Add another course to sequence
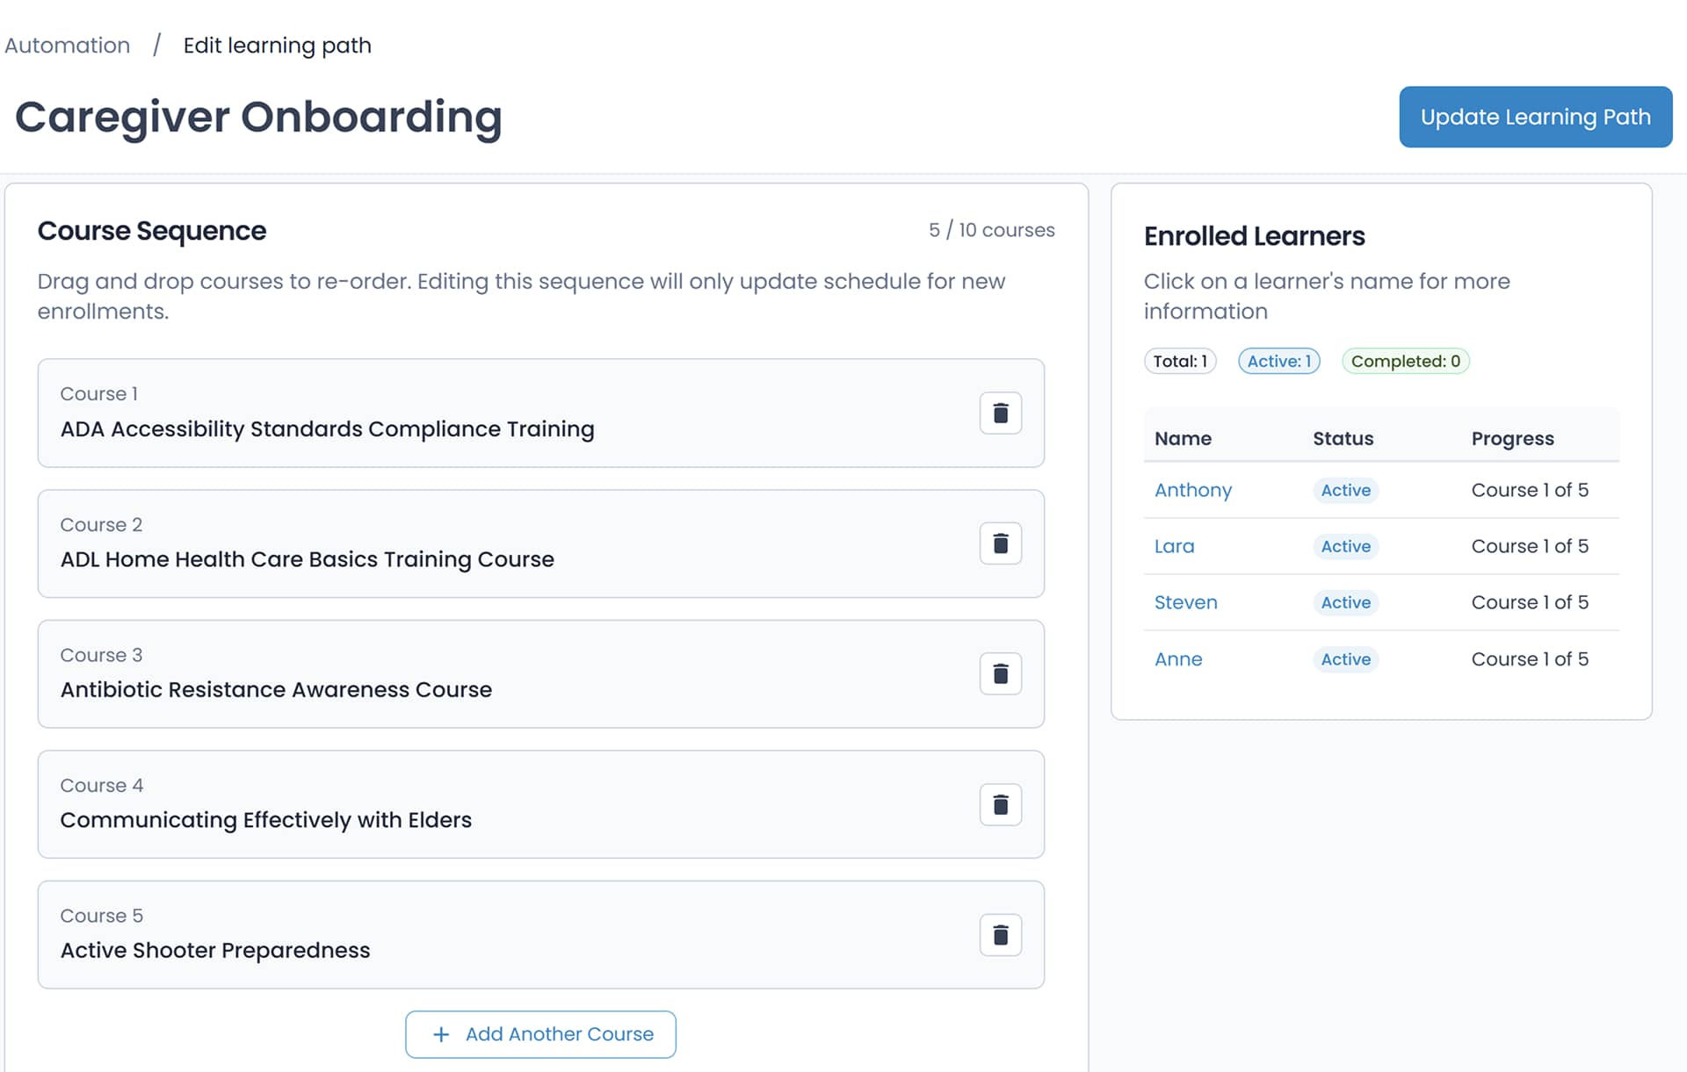1687x1072 pixels. (x=540, y=1034)
